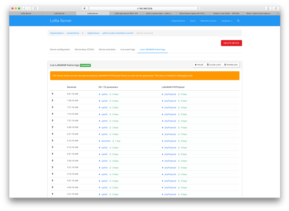The height and width of the screenshot is (211, 289).
Task: Click Applications breadcrumb link
Action: coord(93,33)
